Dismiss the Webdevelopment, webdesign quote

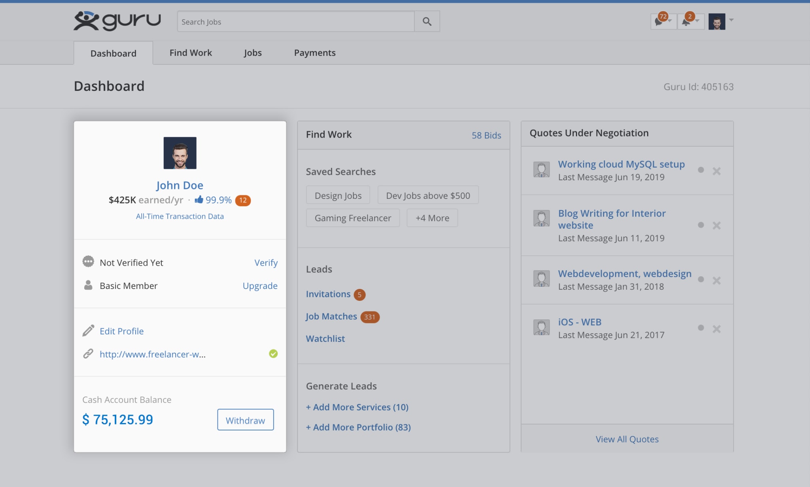click(717, 280)
